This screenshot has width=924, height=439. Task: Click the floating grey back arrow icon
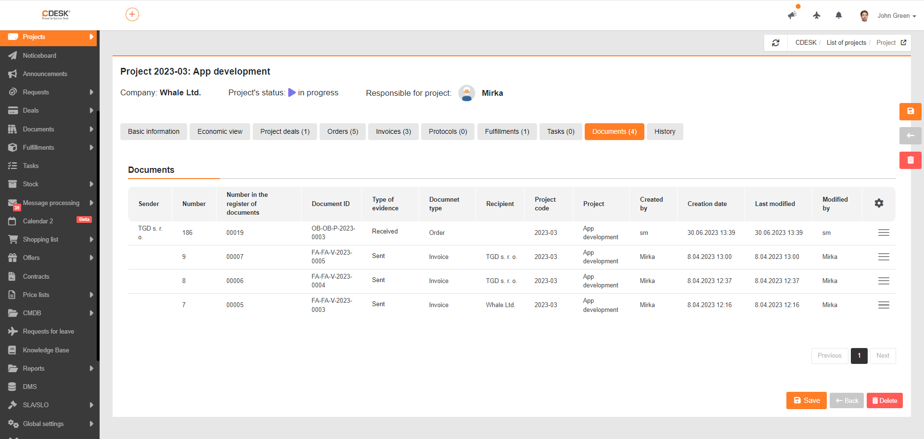pyautogui.click(x=911, y=136)
